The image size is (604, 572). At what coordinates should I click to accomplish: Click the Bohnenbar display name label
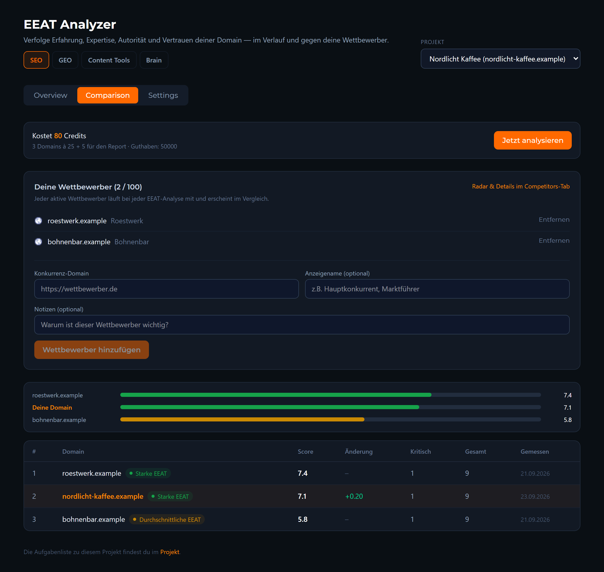(x=132, y=242)
